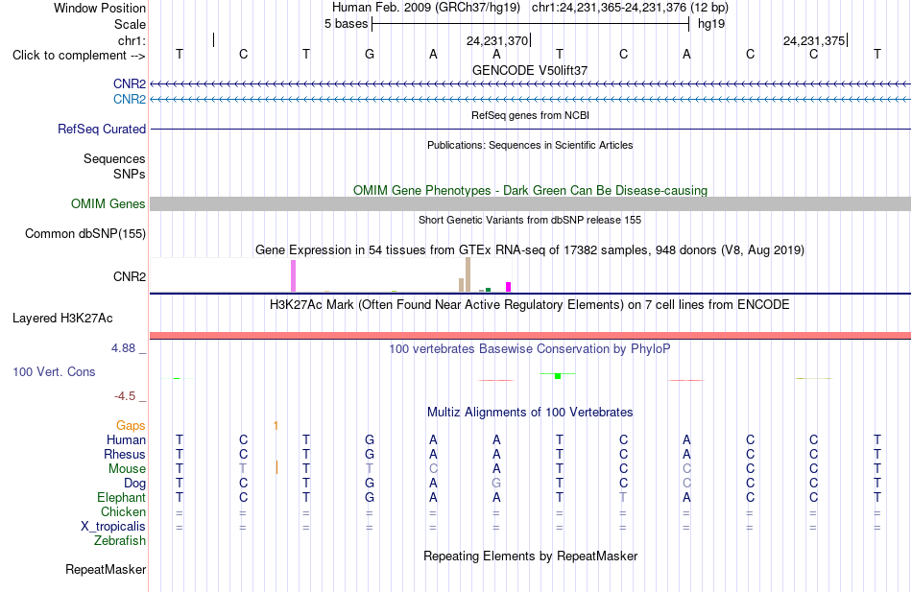Screen dimensions: 912x592
Task: Select the dark blue CNR2 gene label
Action: [x=130, y=84]
